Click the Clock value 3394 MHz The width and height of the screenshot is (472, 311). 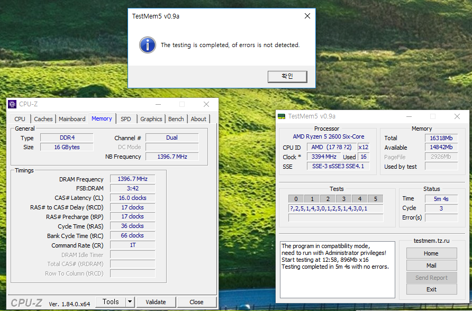click(324, 157)
